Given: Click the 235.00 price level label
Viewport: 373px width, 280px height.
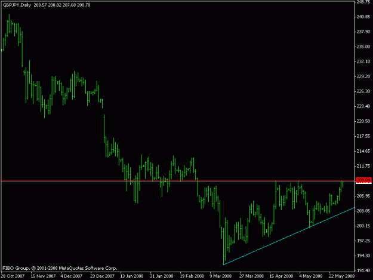Looking at the screenshot, I should point(363,47).
